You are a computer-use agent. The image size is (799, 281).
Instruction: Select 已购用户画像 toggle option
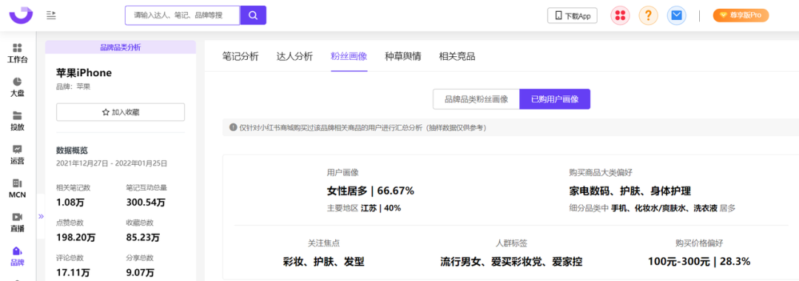pos(554,99)
